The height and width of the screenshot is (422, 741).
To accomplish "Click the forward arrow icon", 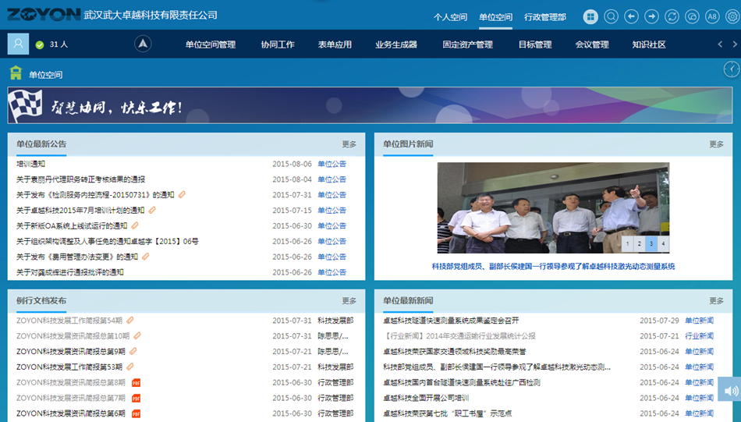I will tap(651, 16).
